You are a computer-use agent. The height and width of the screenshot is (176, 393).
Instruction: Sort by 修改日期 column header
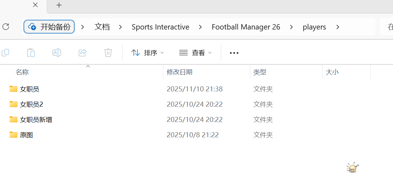(x=180, y=72)
